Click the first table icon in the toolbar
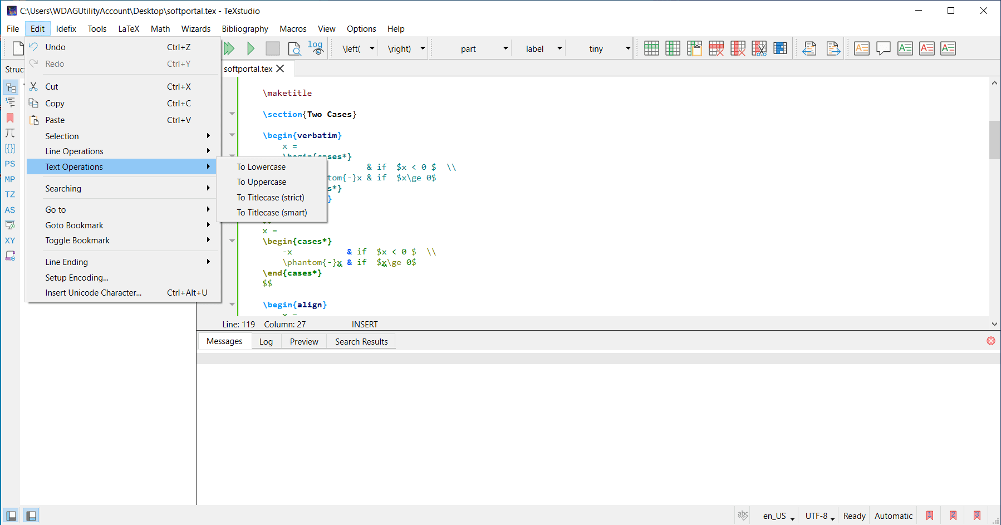The image size is (1001, 525). 651,48
